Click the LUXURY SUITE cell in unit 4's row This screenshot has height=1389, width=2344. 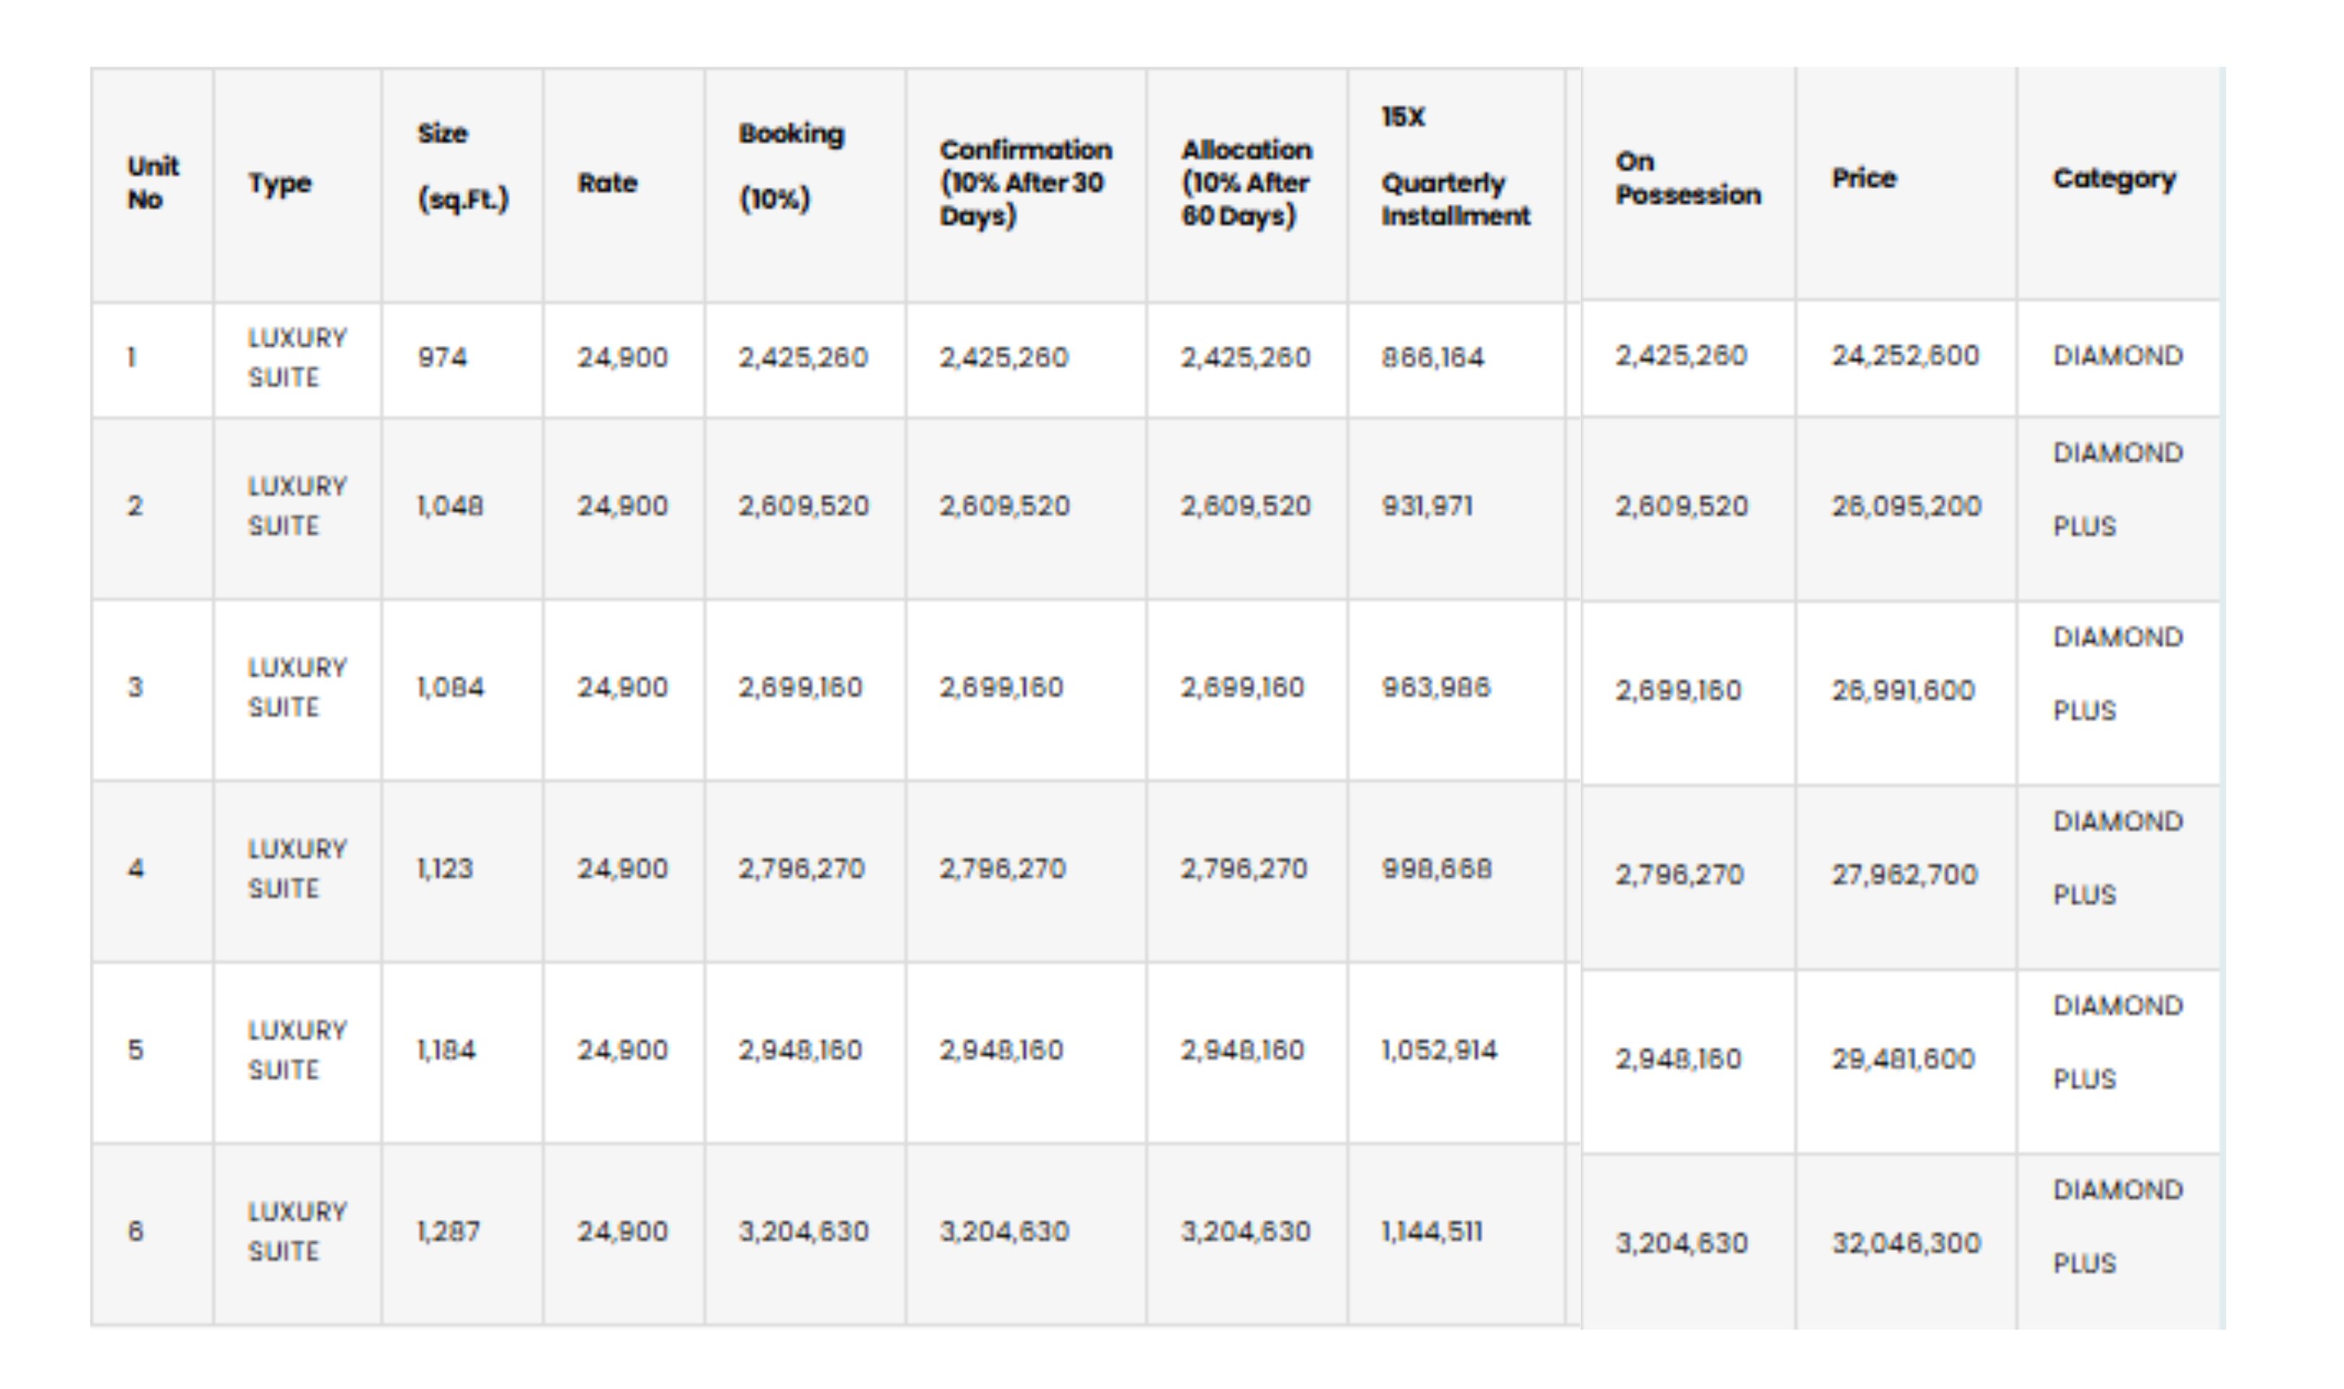pyautogui.click(x=297, y=869)
